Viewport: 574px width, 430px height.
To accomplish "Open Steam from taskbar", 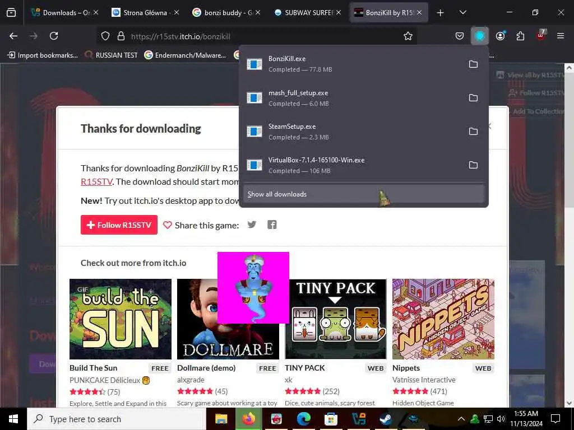I will [386, 419].
